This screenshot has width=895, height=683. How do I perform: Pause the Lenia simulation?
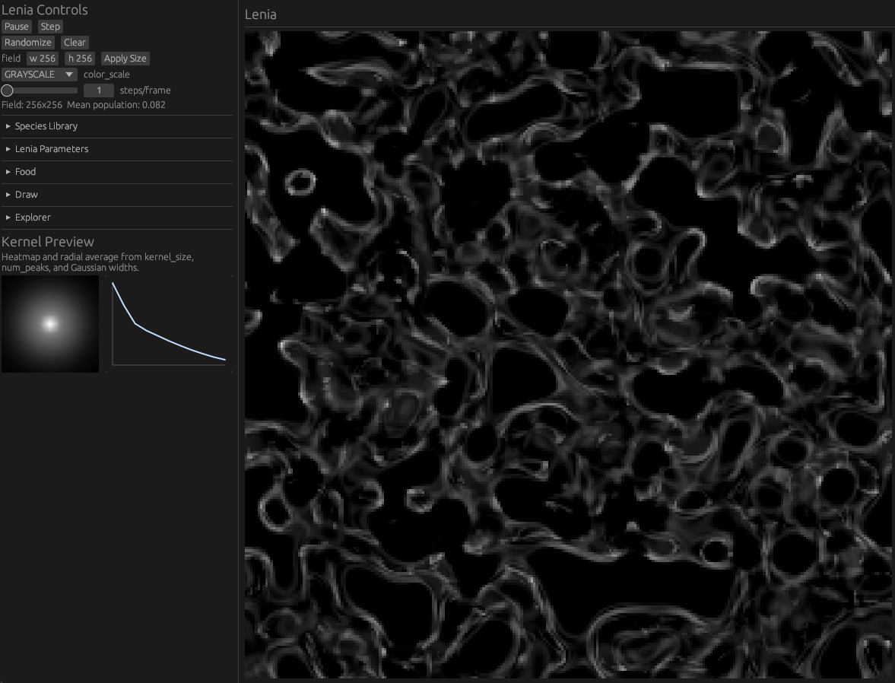coord(16,27)
